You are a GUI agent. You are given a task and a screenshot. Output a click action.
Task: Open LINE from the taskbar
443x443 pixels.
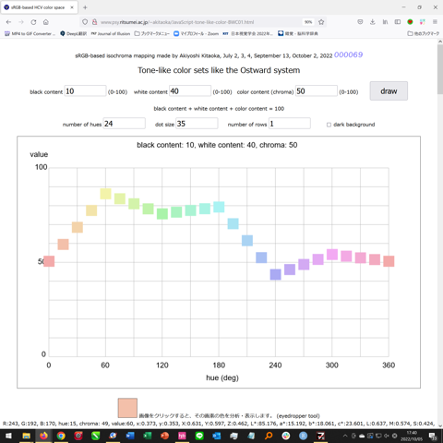click(x=199, y=436)
